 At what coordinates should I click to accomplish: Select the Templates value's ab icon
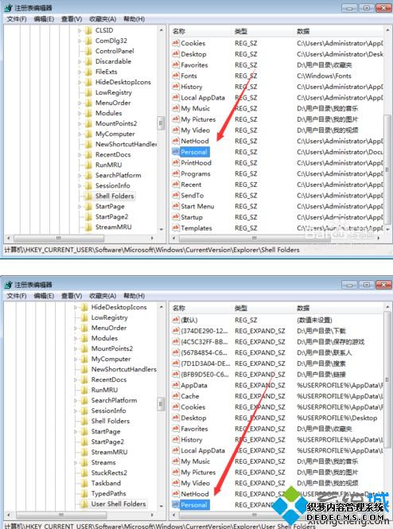point(175,228)
